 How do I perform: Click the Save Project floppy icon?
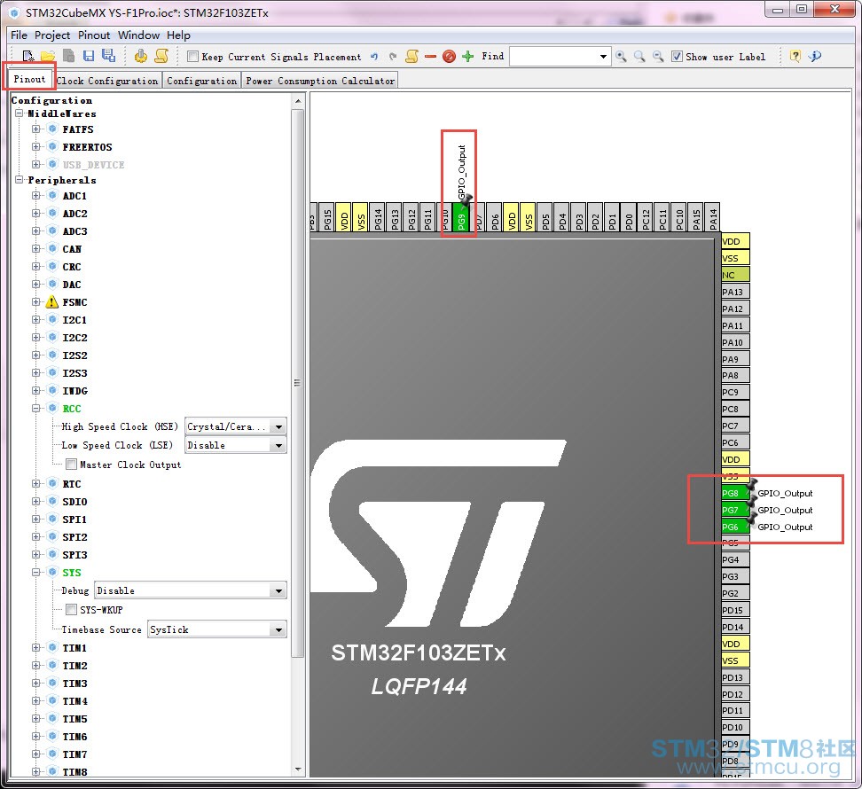pos(89,56)
